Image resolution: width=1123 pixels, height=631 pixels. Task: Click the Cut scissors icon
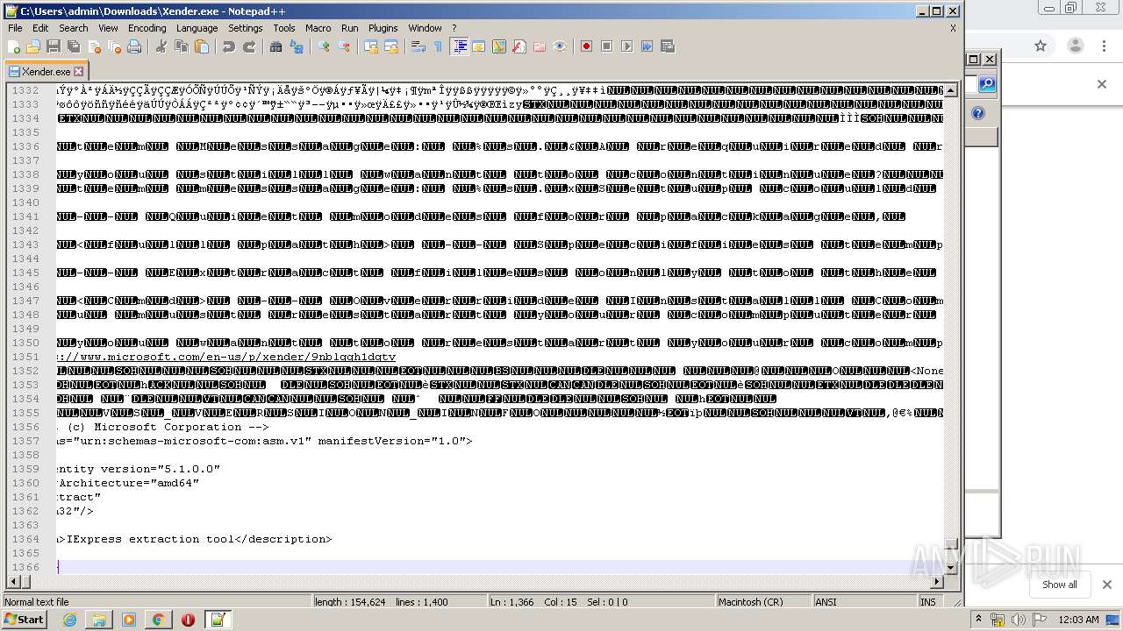(x=161, y=46)
